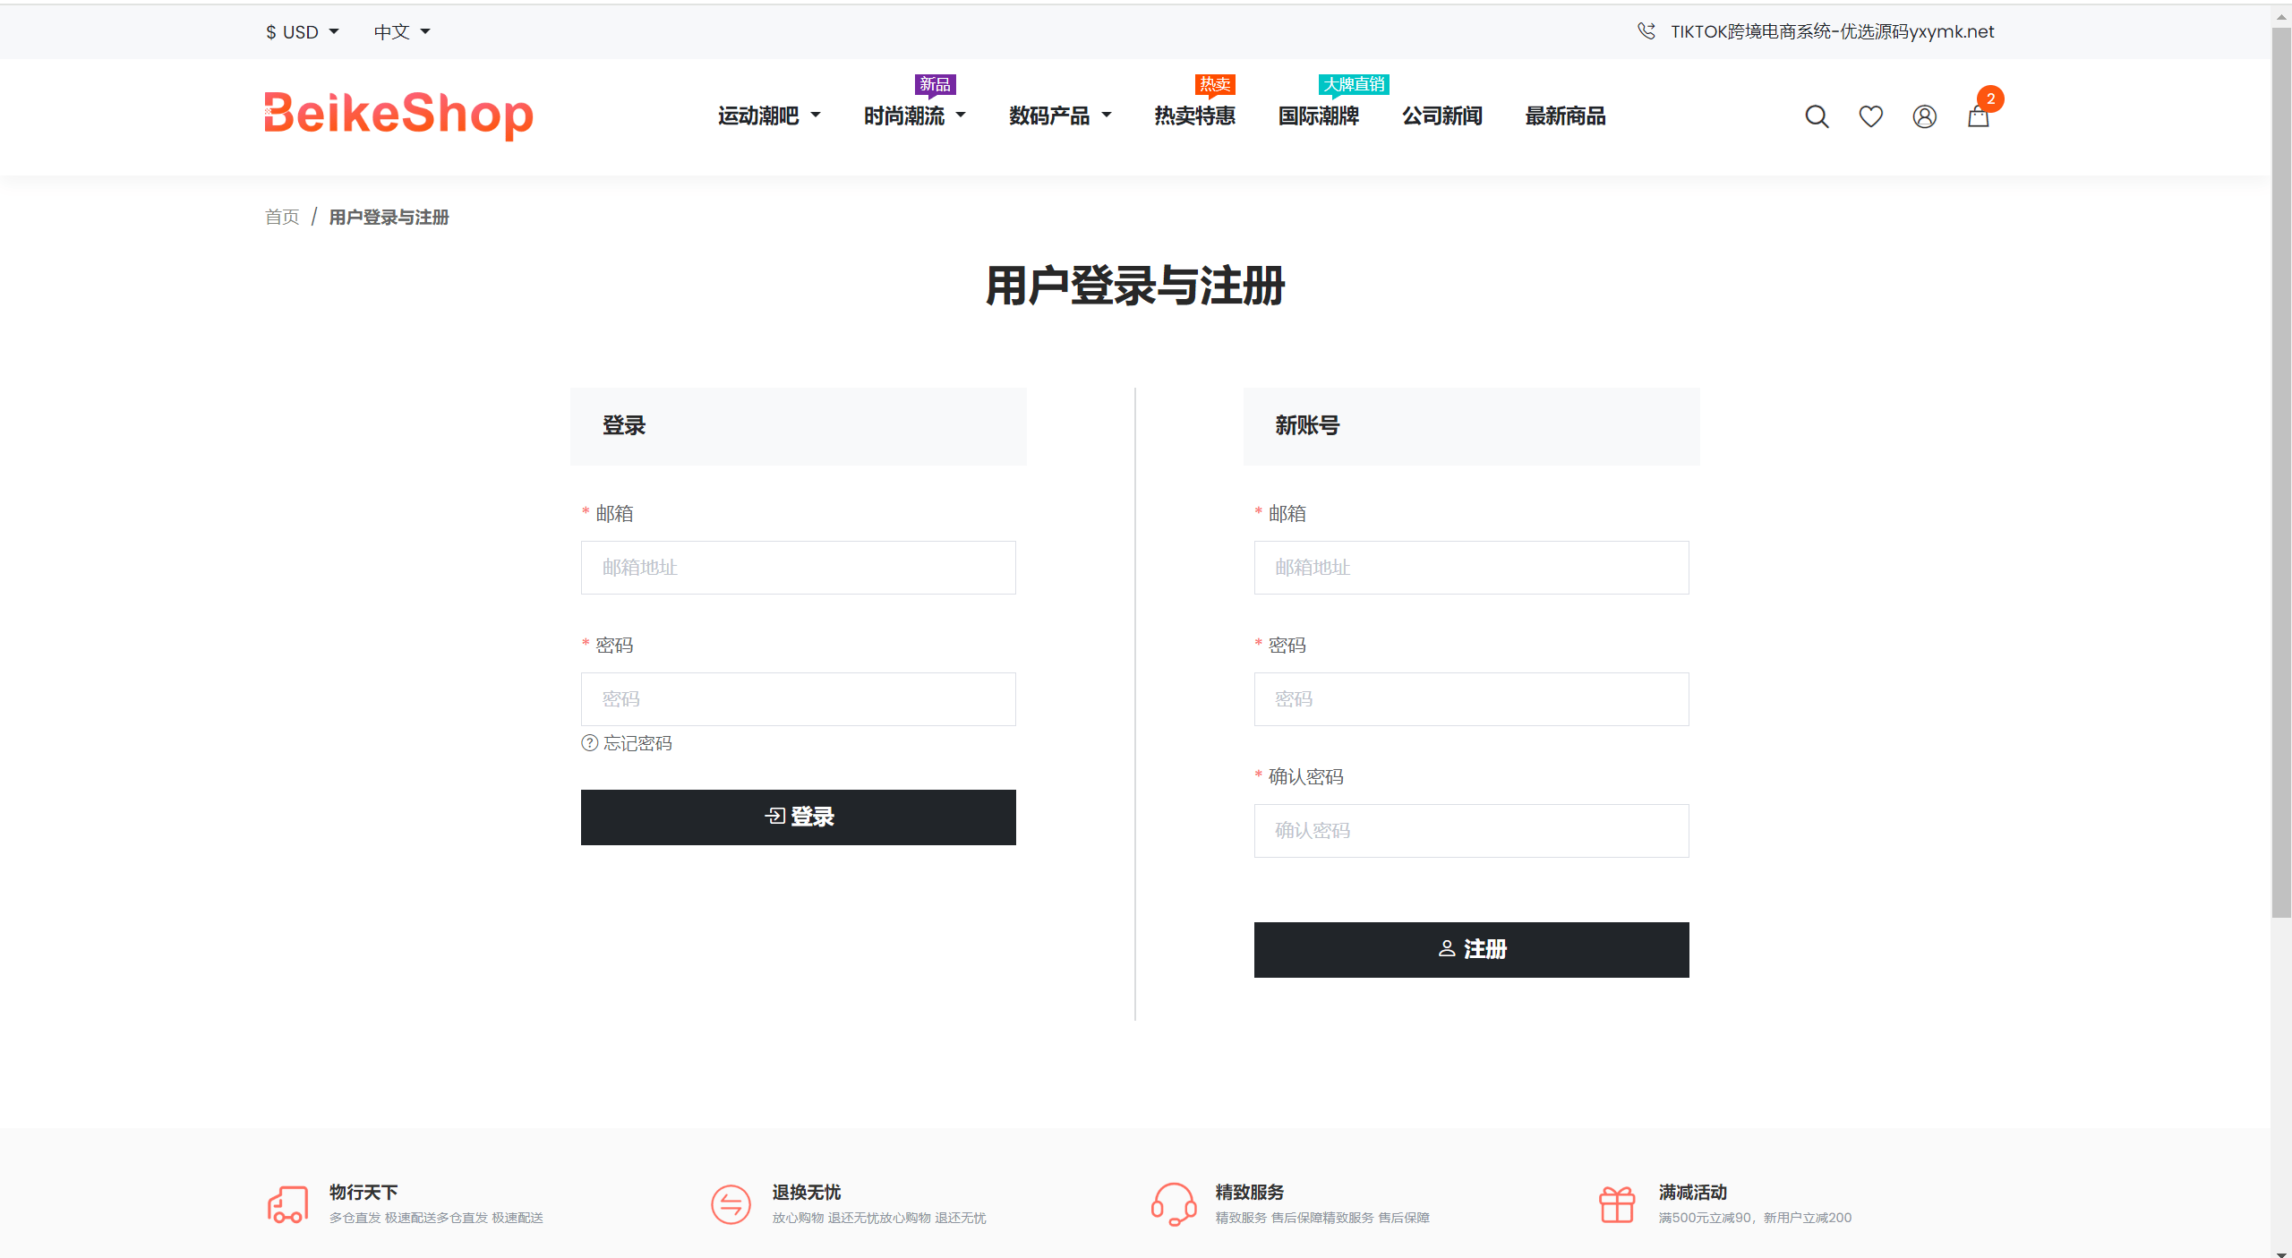Screen dimensions: 2292x1258
Task: Click the 确认密码 field label
Action: (x=1305, y=777)
